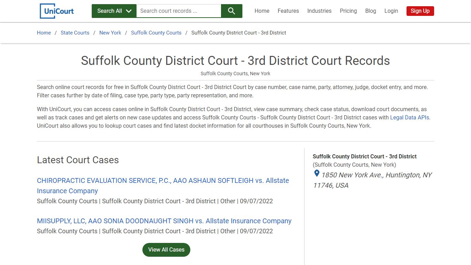Open the Features menu item
This screenshot has height=265, width=471.
288,11
